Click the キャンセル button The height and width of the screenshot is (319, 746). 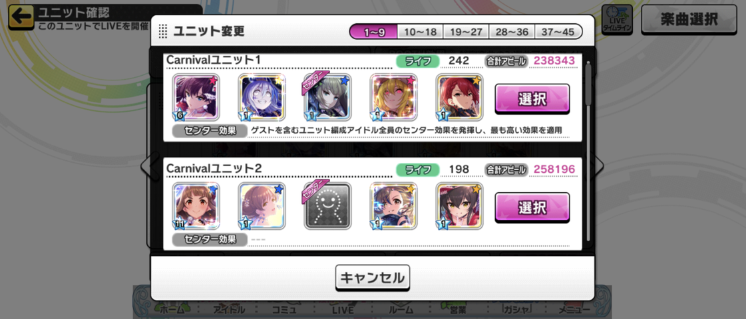[x=373, y=278]
